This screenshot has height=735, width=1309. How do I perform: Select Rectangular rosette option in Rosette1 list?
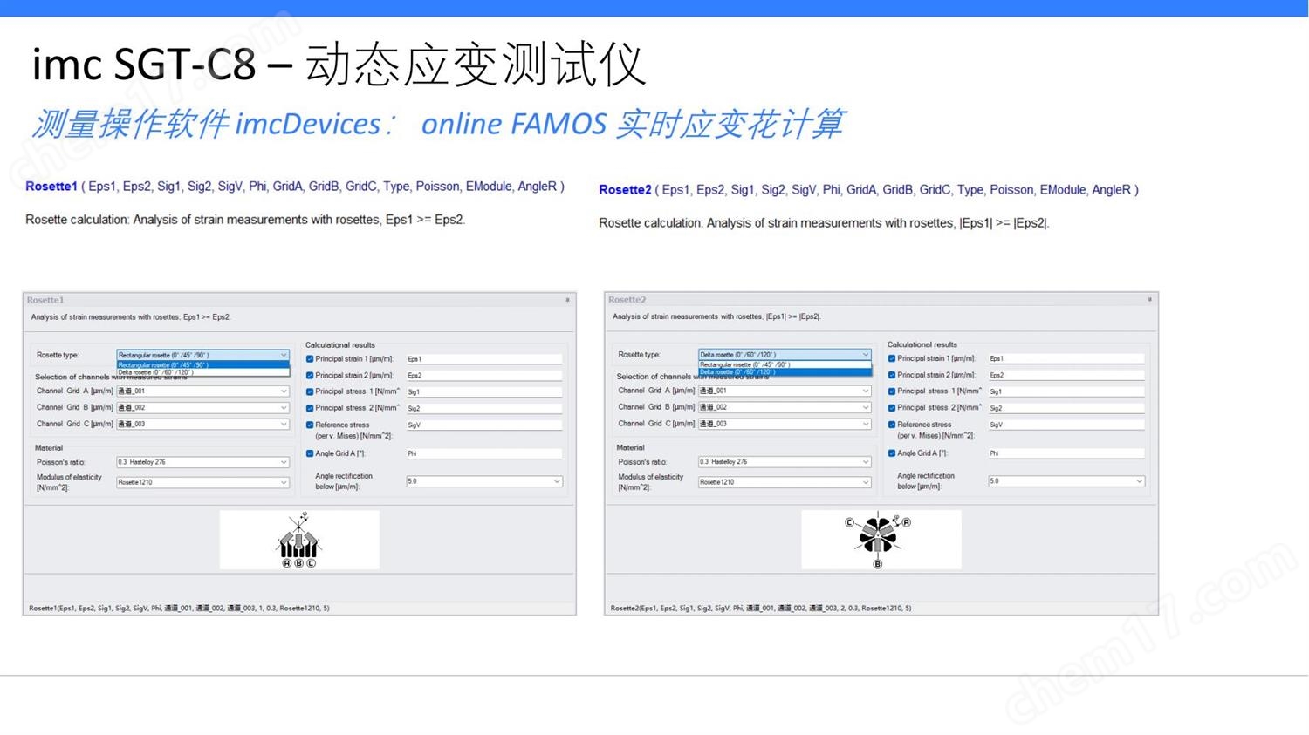[x=202, y=365]
